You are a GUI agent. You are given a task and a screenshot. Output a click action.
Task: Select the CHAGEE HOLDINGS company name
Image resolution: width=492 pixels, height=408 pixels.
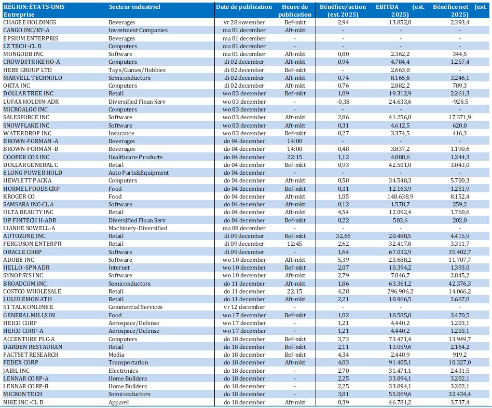[x=30, y=23]
